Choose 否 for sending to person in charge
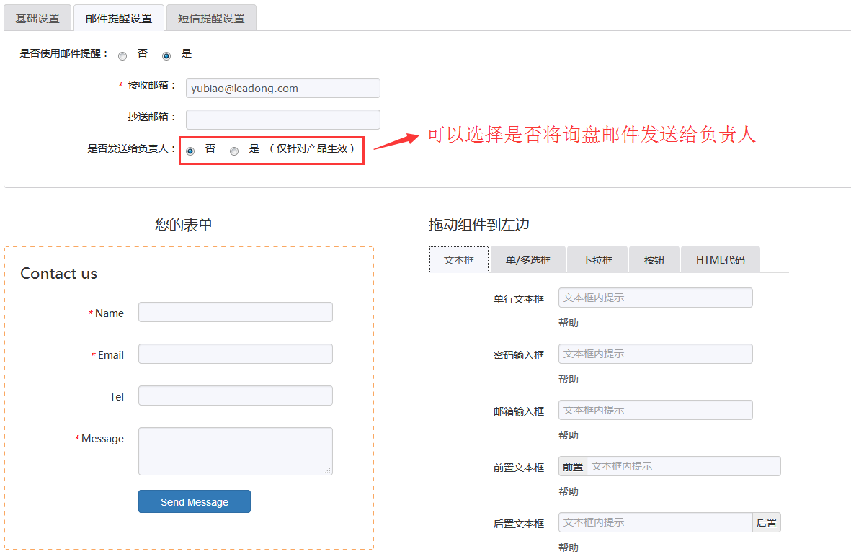The image size is (851, 554). (x=190, y=151)
